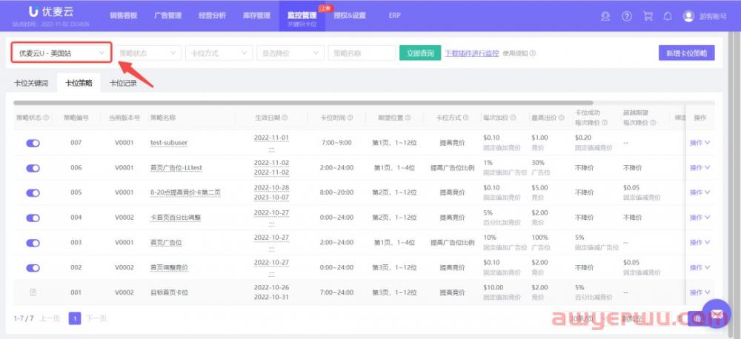Expand 操作 menu for strategy 004

tap(700, 217)
